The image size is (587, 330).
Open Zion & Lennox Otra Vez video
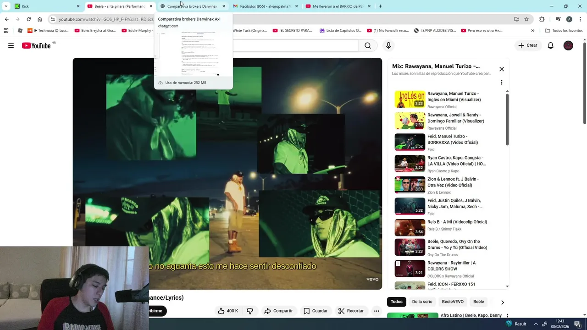point(440,185)
